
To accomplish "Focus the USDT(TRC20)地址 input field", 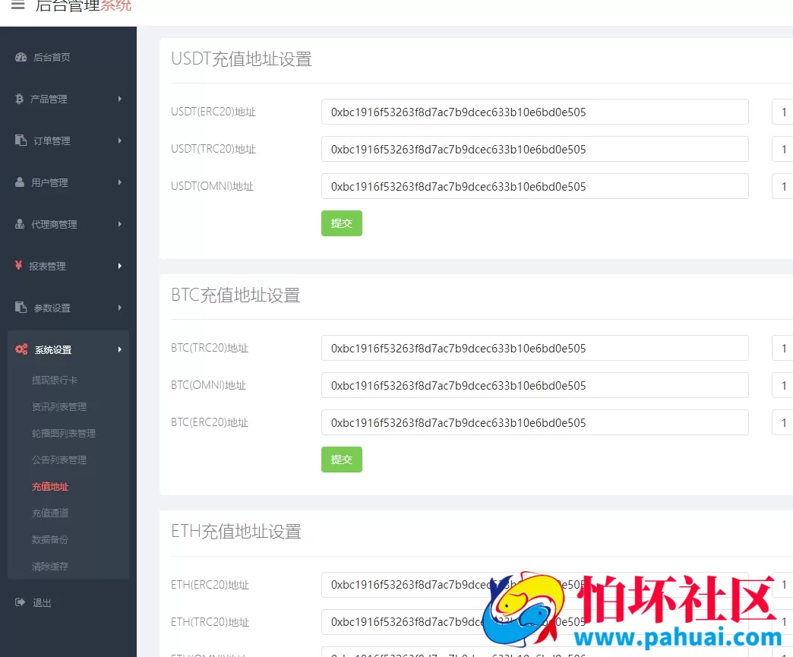I will tap(535, 149).
